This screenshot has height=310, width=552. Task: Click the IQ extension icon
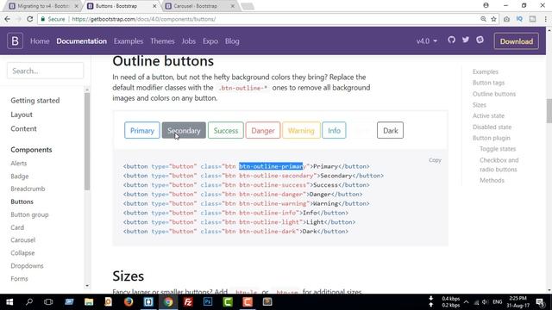pyautogui.click(x=519, y=19)
